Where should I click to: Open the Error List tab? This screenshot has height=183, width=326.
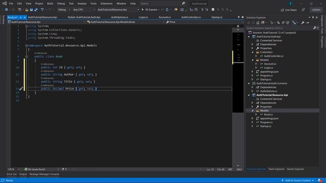(x=12, y=174)
